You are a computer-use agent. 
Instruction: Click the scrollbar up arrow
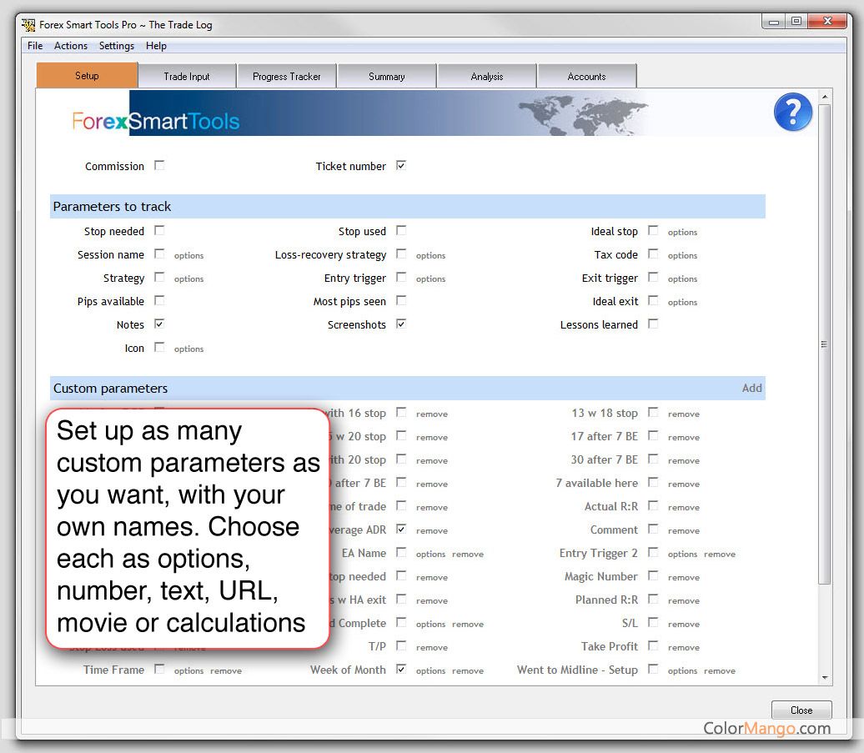point(825,97)
